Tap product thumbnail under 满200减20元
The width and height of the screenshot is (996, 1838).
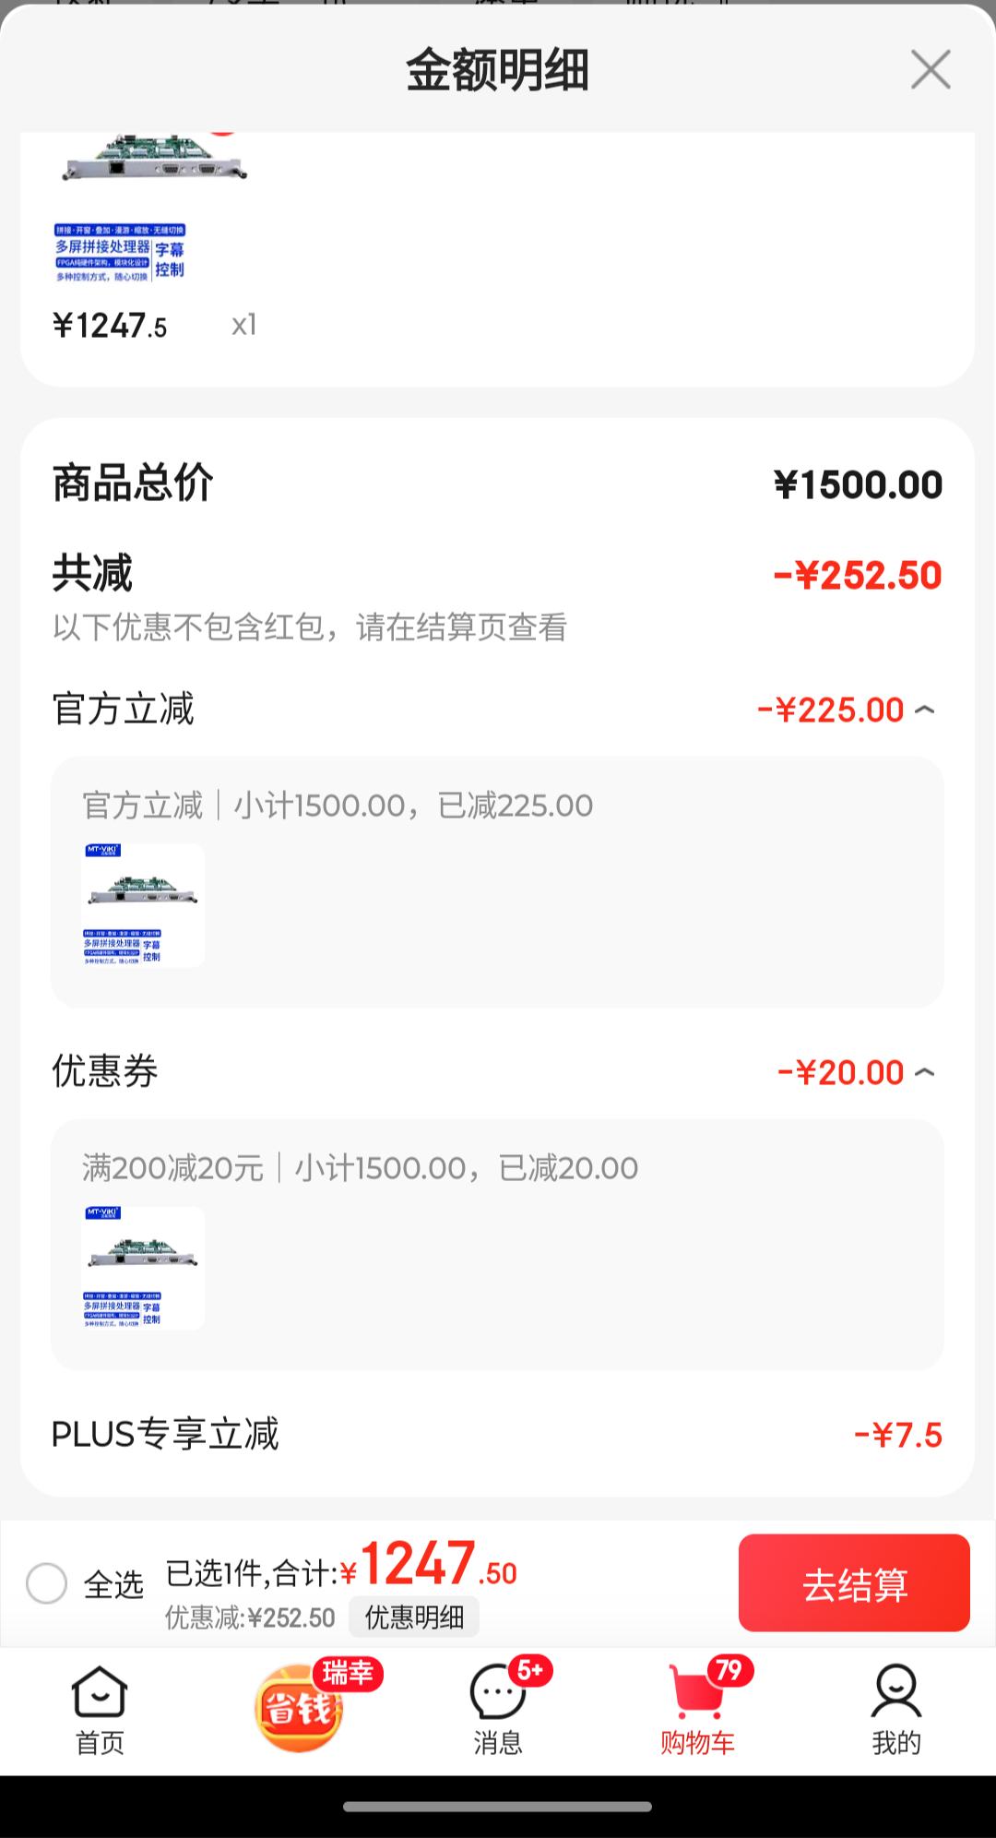(143, 1268)
